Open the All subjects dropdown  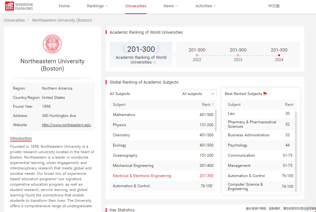(x=198, y=94)
